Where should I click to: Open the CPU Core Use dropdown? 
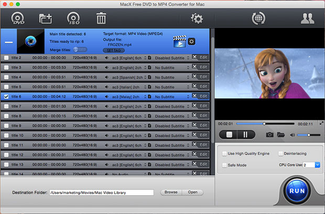coord(318,165)
